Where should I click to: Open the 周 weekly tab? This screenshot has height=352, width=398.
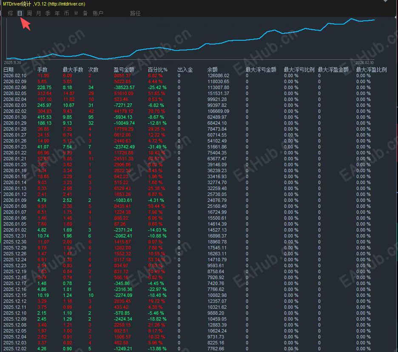pos(29,13)
